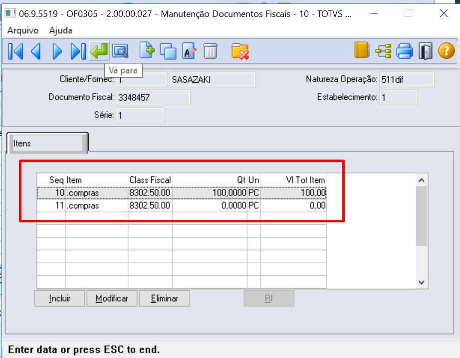Select sequence 10 row cell

[x=51, y=192]
